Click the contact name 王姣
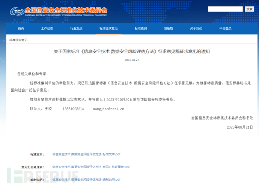The height and width of the screenshot is (186, 259). click(48, 109)
